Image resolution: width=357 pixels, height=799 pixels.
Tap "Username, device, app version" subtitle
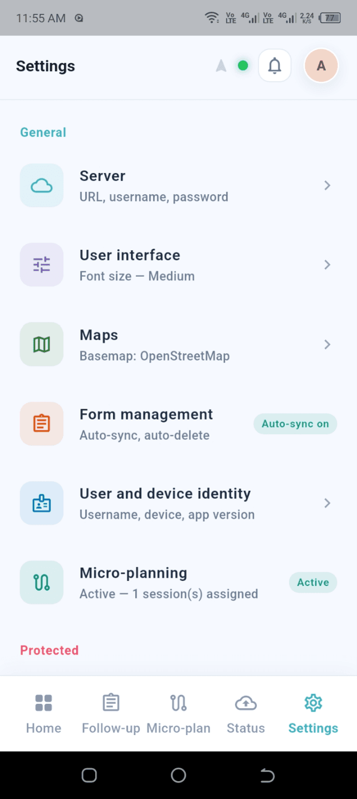[x=167, y=515]
